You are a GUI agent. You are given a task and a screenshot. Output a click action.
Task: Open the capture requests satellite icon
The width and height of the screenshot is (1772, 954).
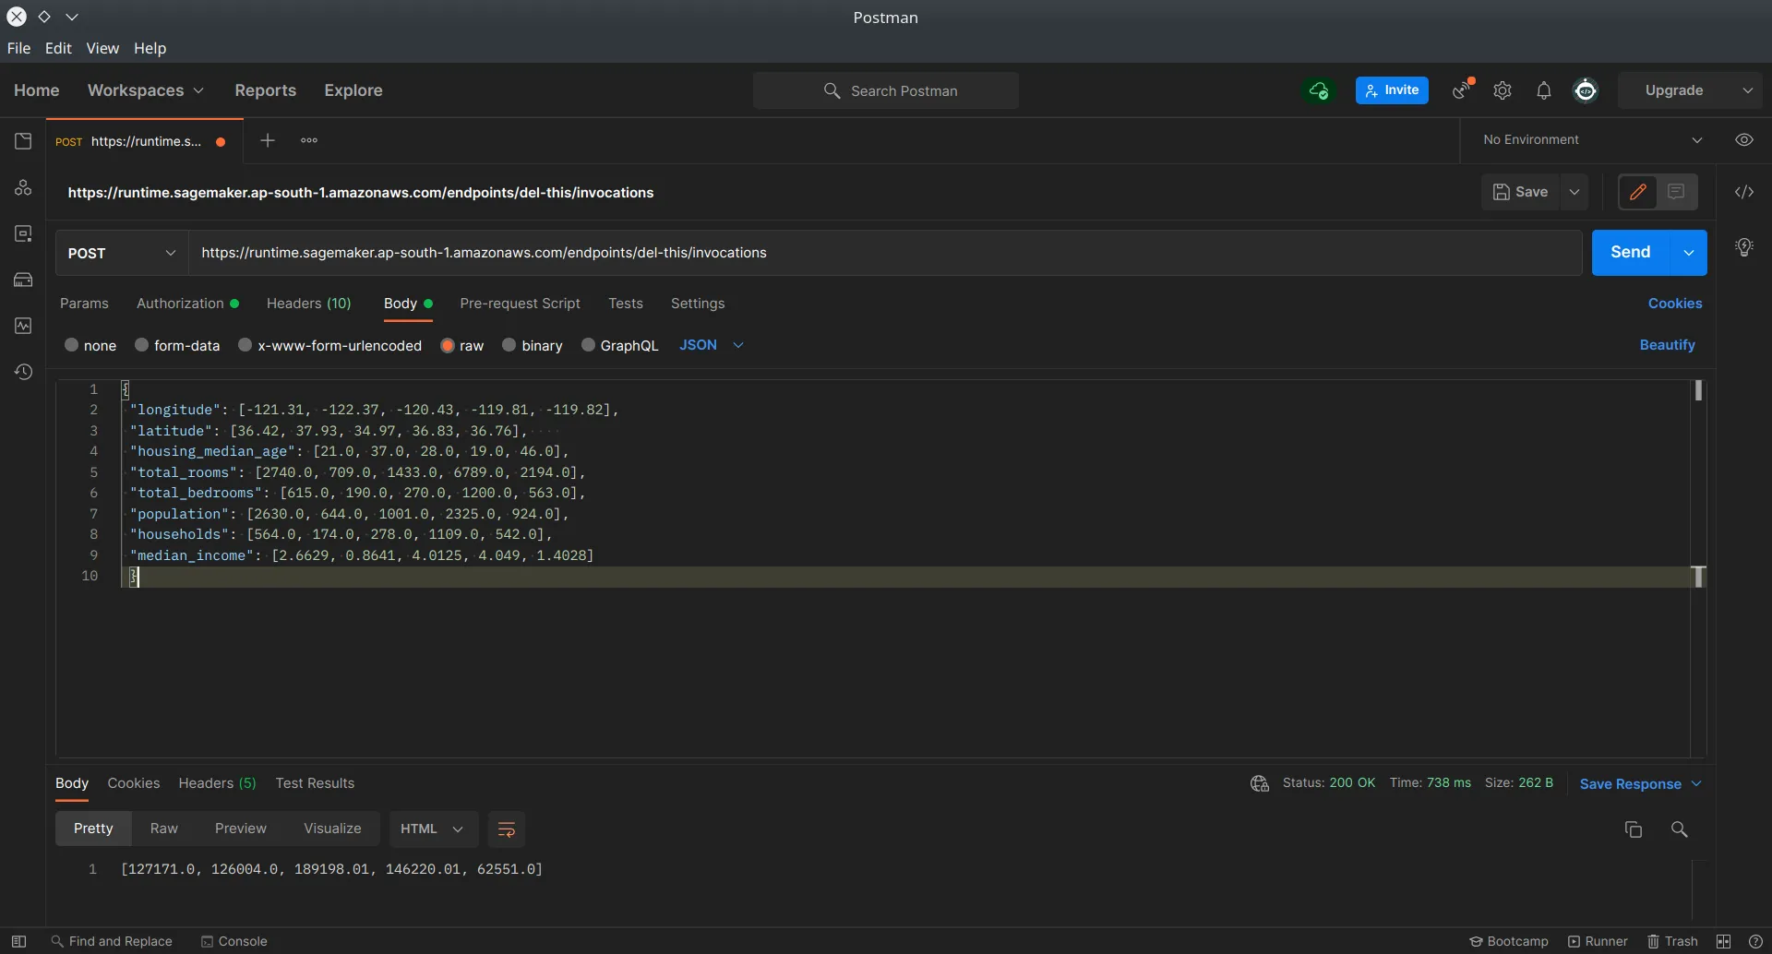point(1463,89)
